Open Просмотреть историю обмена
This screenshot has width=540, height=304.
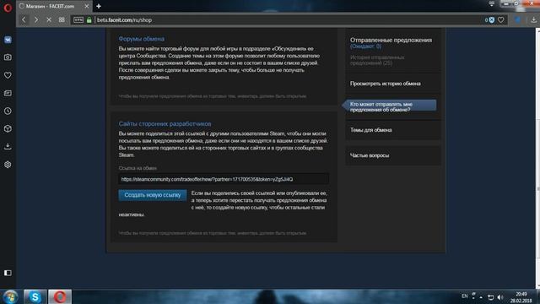(385, 84)
